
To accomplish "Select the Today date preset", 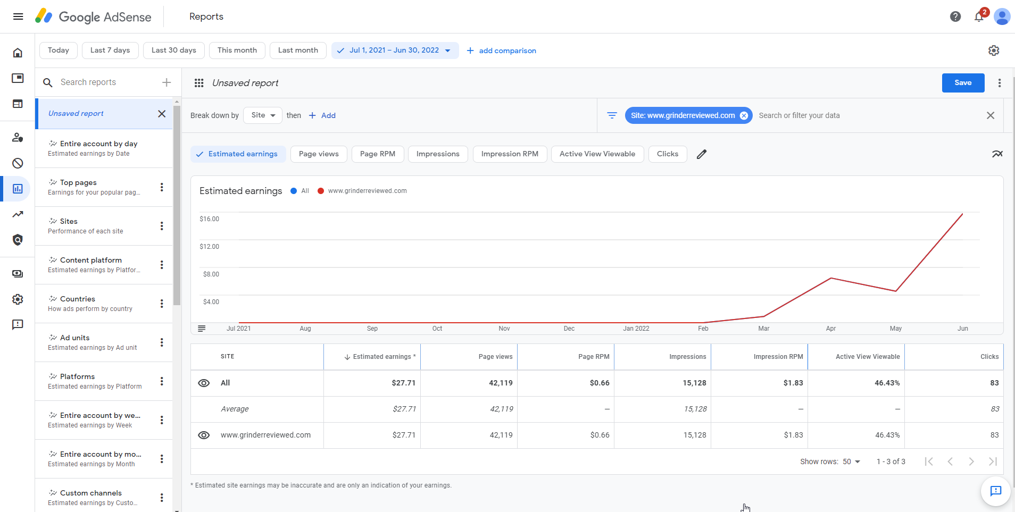I will 59,51.
